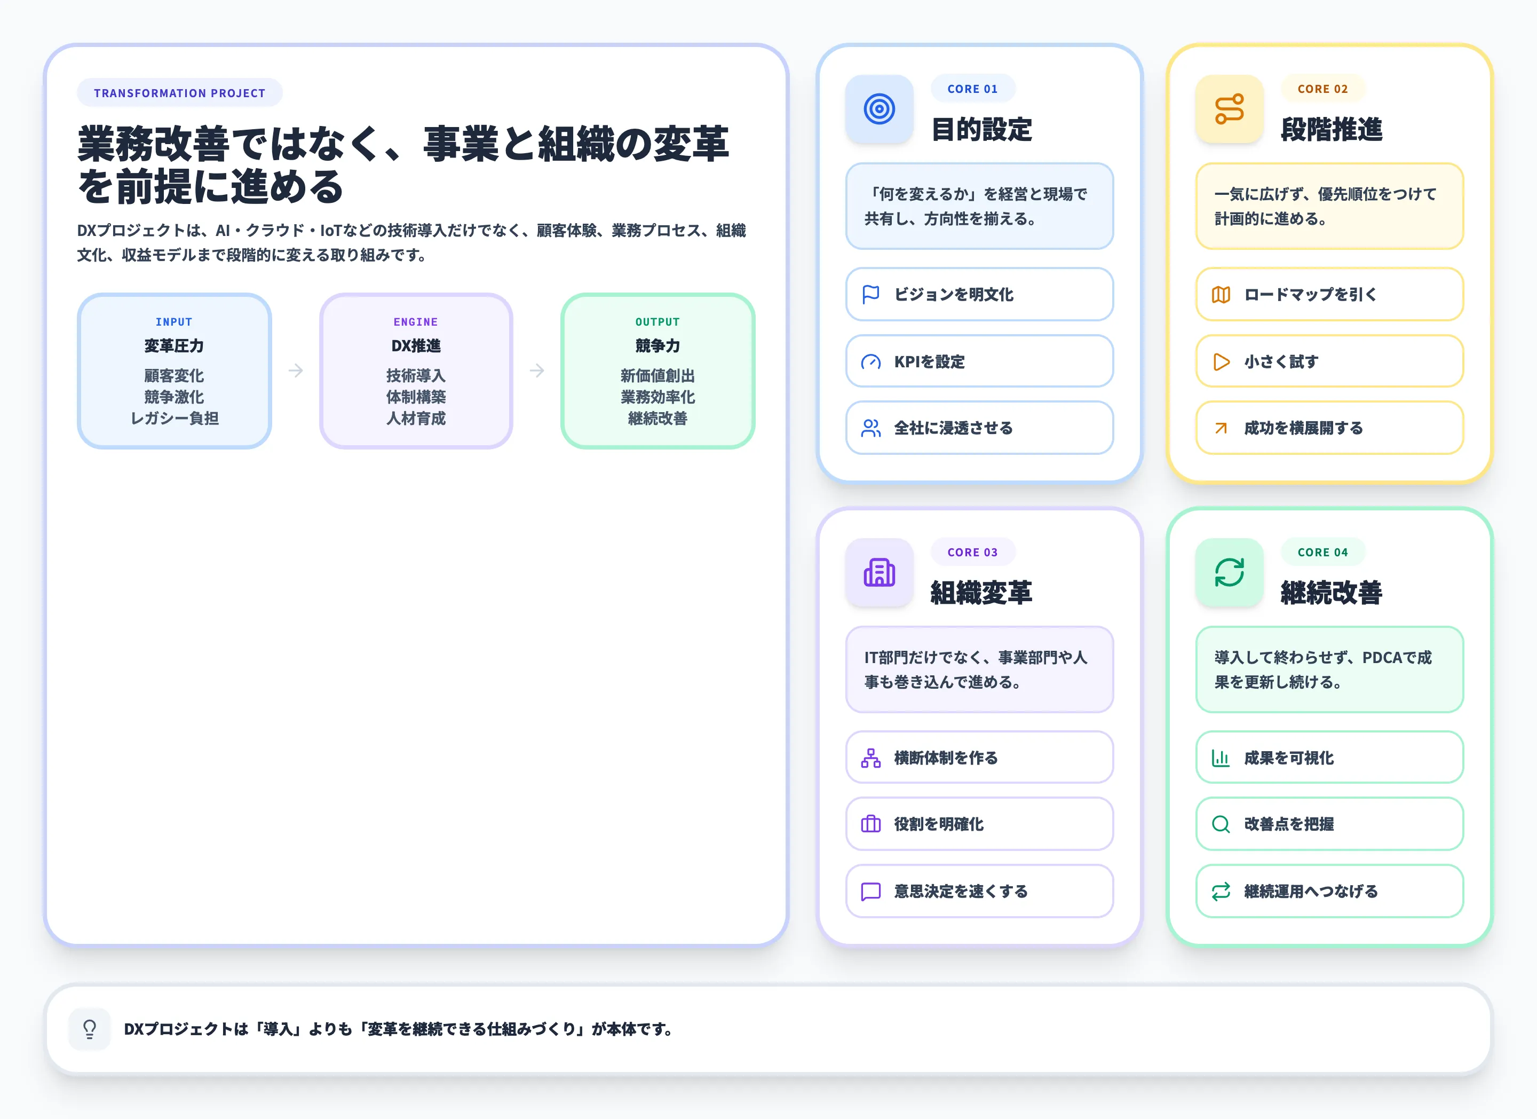
Task: Select the bar chart icon on 成果を可視化
Action: [1220, 758]
